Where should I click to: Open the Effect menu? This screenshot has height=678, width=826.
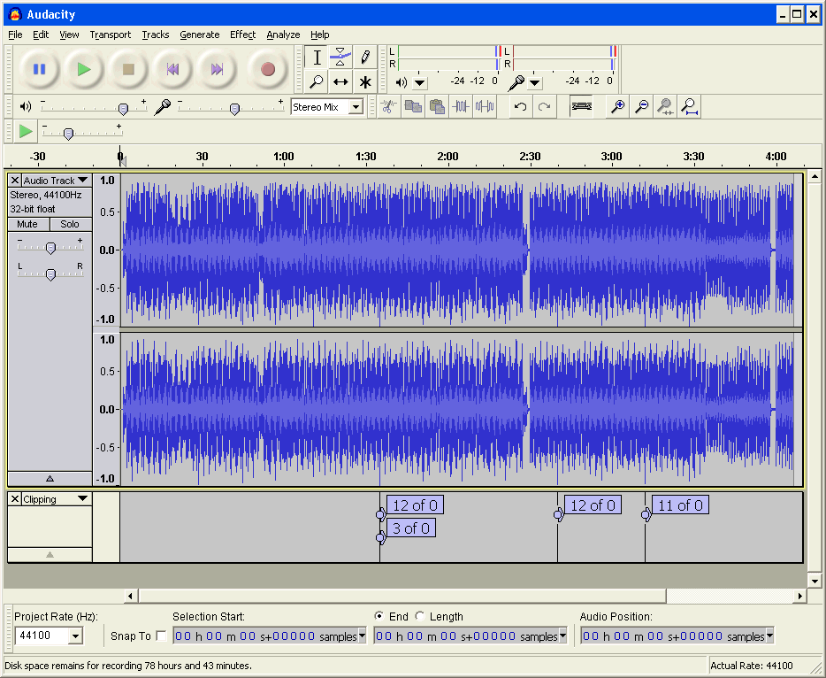pyautogui.click(x=243, y=35)
